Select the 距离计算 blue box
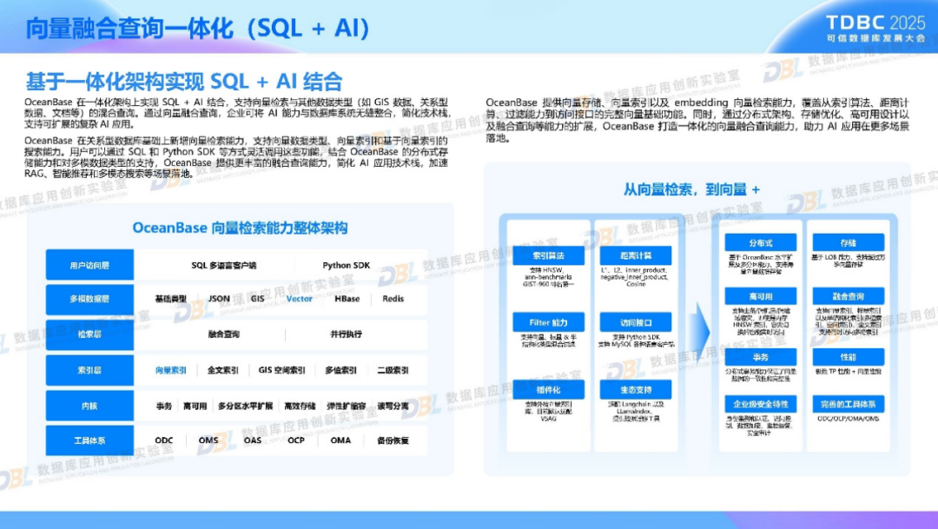938x529 pixels. (636, 255)
